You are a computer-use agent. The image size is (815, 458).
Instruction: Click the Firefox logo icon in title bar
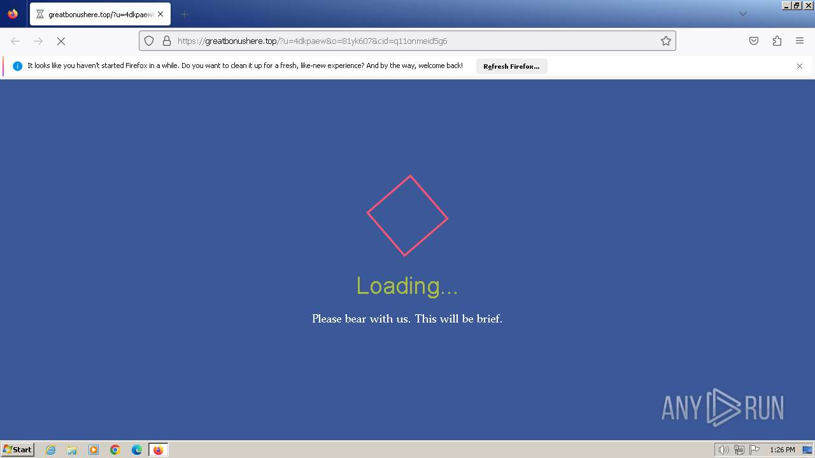tap(13, 14)
